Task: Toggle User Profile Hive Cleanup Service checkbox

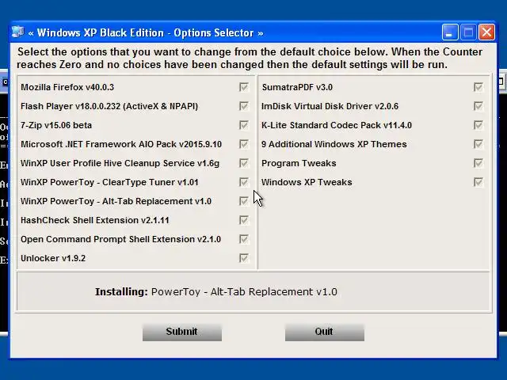Action: [x=244, y=163]
